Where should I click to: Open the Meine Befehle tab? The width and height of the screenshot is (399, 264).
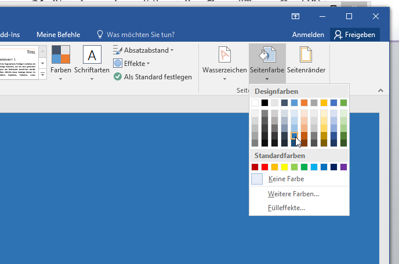click(x=58, y=35)
